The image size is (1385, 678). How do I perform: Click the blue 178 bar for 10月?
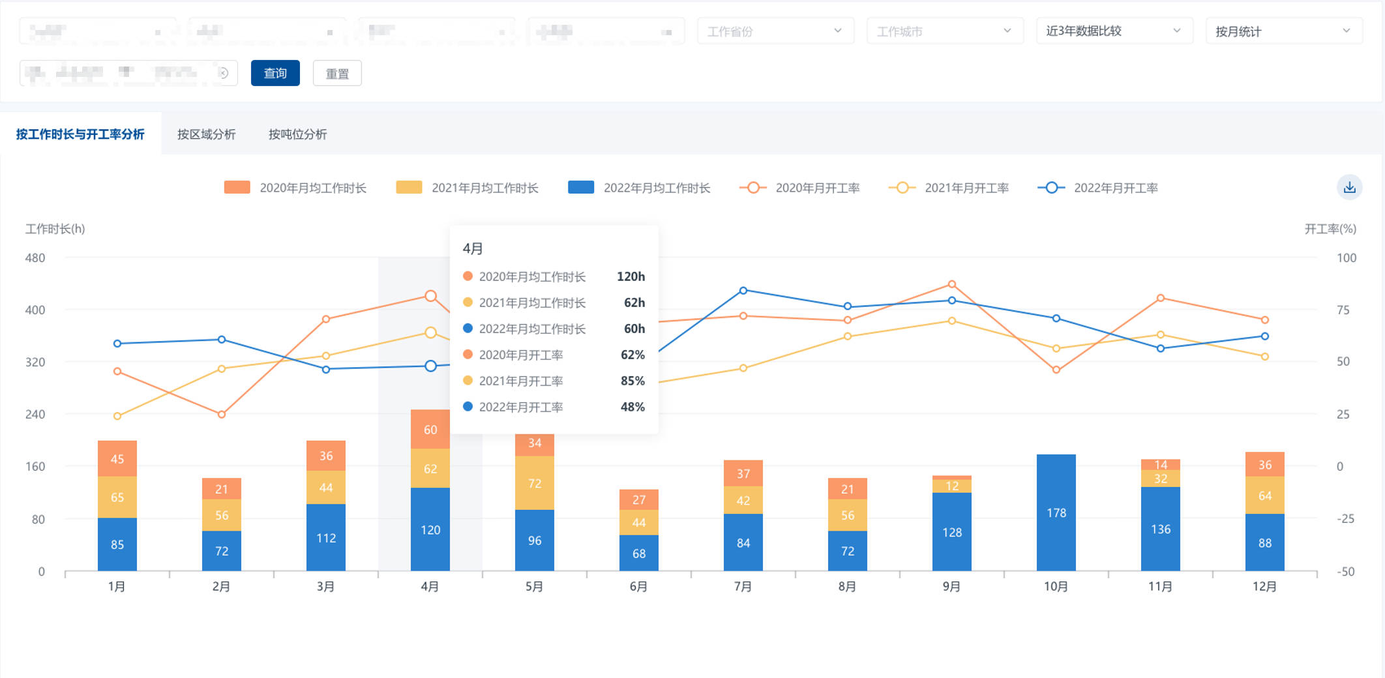(1056, 512)
